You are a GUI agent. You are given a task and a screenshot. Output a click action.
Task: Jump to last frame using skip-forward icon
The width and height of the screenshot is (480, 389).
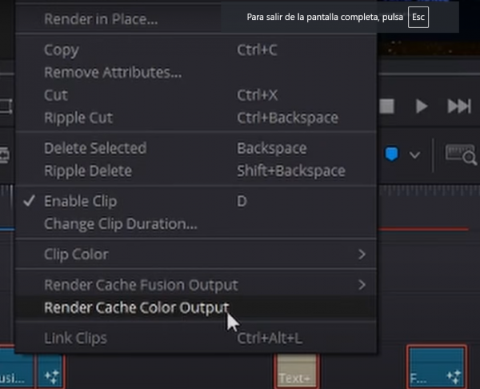[x=458, y=106]
